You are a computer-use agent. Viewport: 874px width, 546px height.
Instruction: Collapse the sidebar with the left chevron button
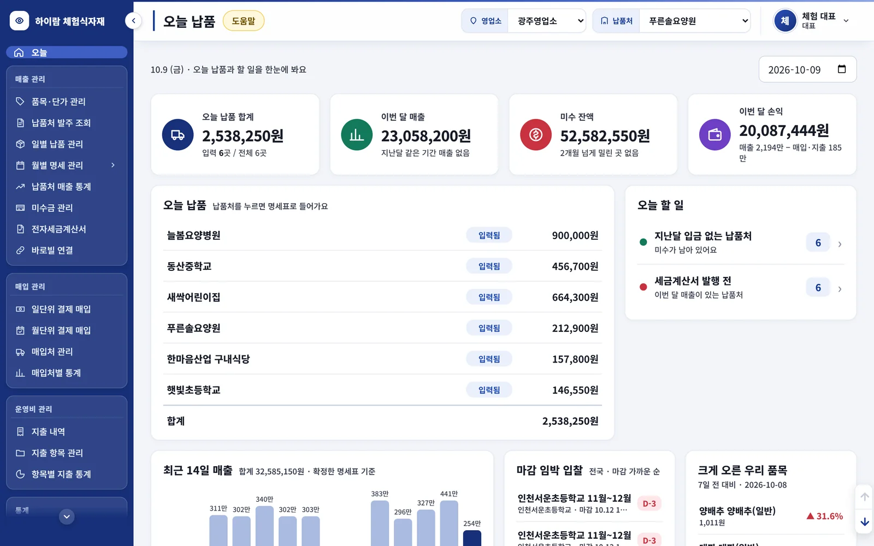[133, 21]
